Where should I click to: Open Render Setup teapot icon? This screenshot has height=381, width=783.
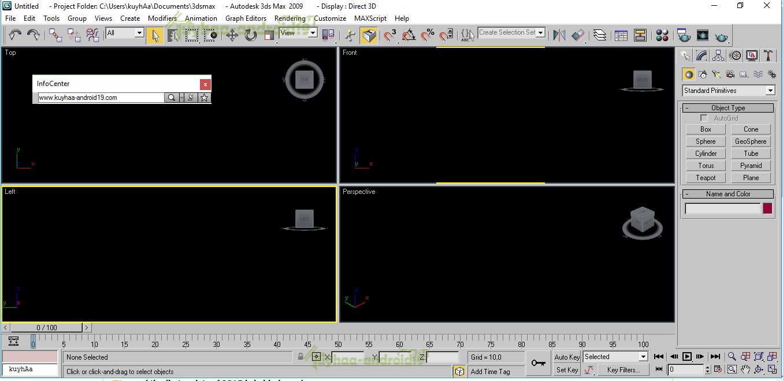684,35
